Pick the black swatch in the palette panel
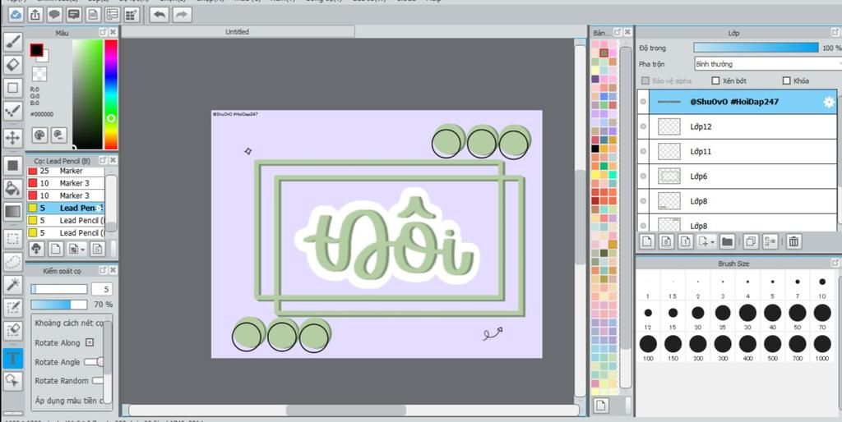The width and height of the screenshot is (842, 422). [595, 149]
